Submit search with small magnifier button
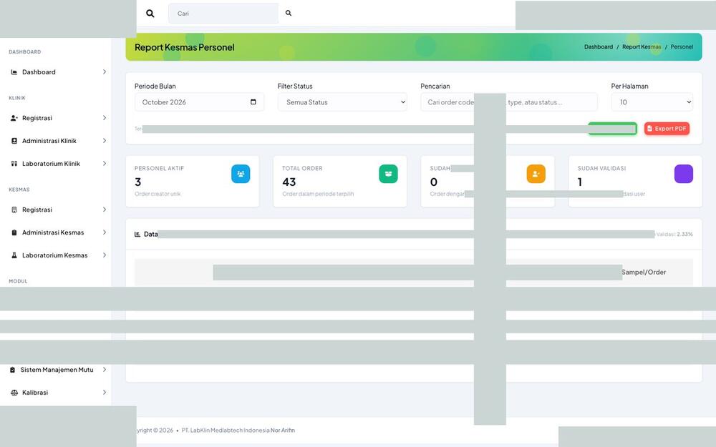716x447 pixels. point(289,13)
